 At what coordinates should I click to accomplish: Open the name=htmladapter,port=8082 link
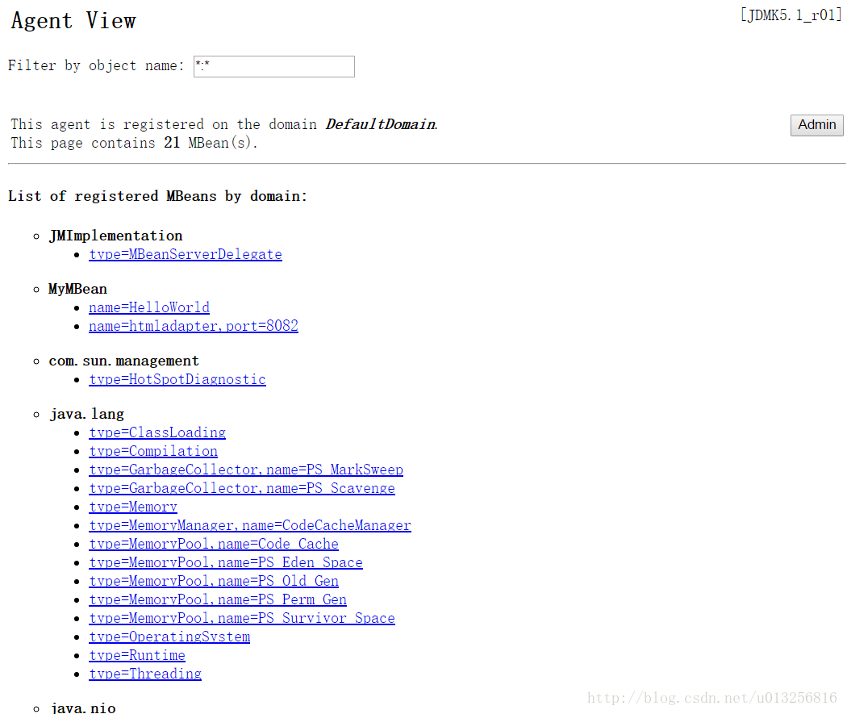[x=194, y=326]
